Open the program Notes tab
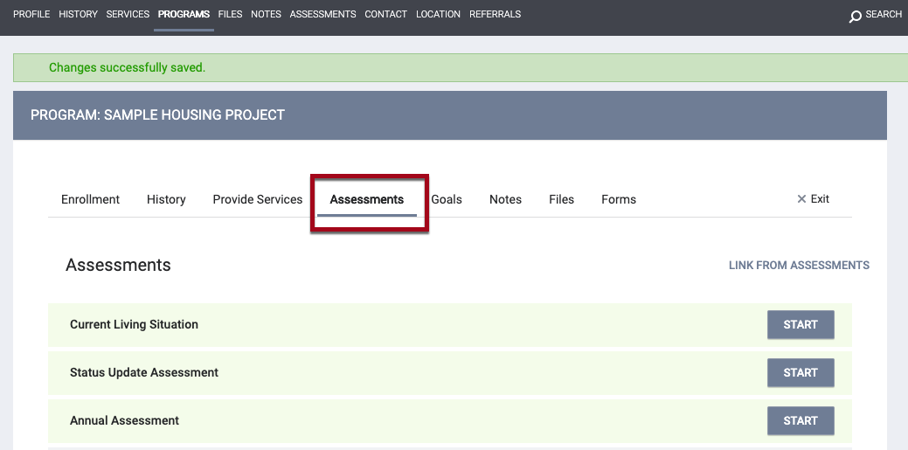The width and height of the screenshot is (908, 450). point(505,199)
